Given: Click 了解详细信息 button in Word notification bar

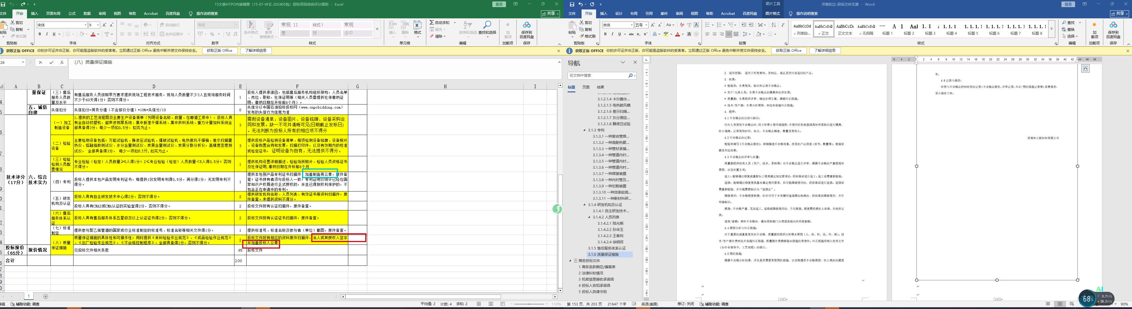Looking at the screenshot, I should tap(825, 51).
